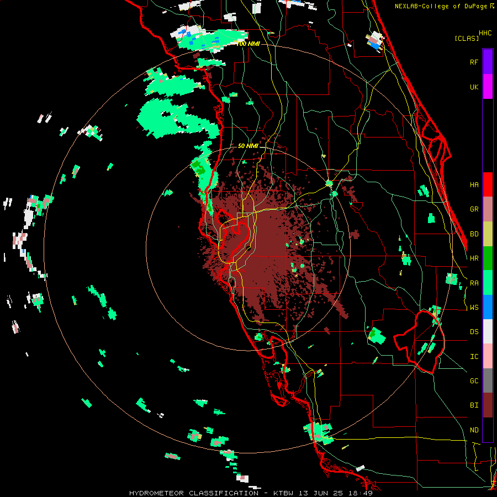Select the BD yellow legend block

(488, 234)
